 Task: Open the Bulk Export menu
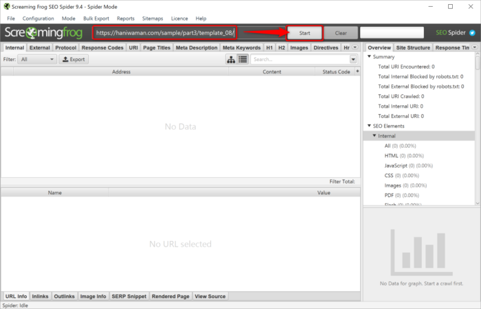96,19
